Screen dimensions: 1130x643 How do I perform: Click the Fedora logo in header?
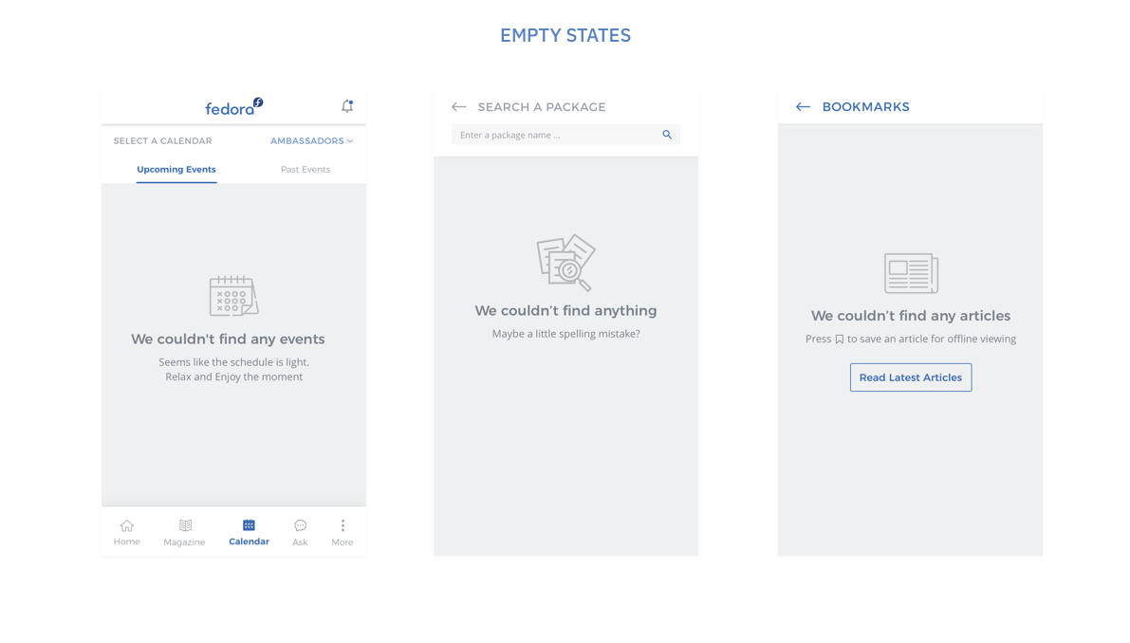[234, 106]
